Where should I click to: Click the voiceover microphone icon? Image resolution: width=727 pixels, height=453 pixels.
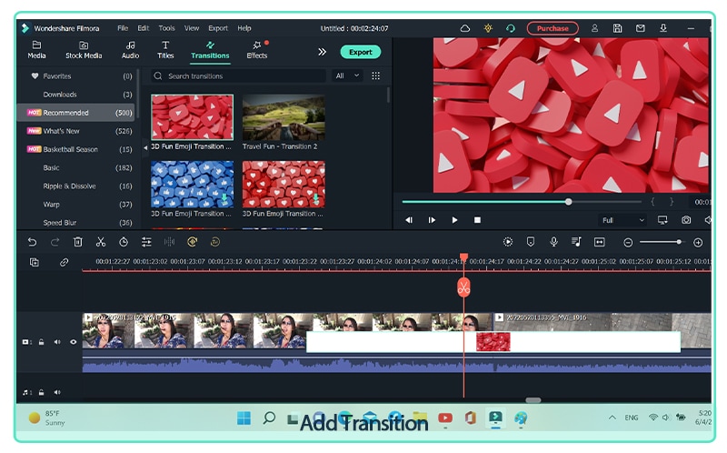[553, 242]
